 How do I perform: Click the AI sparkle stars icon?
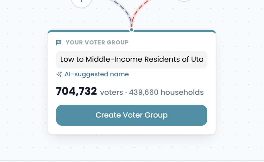(59, 74)
